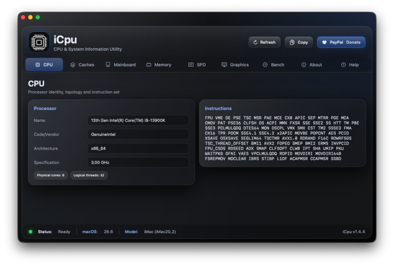Go to the SPD tab
The width and height of the screenshot is (394, 266).
[x=197, y=64]
